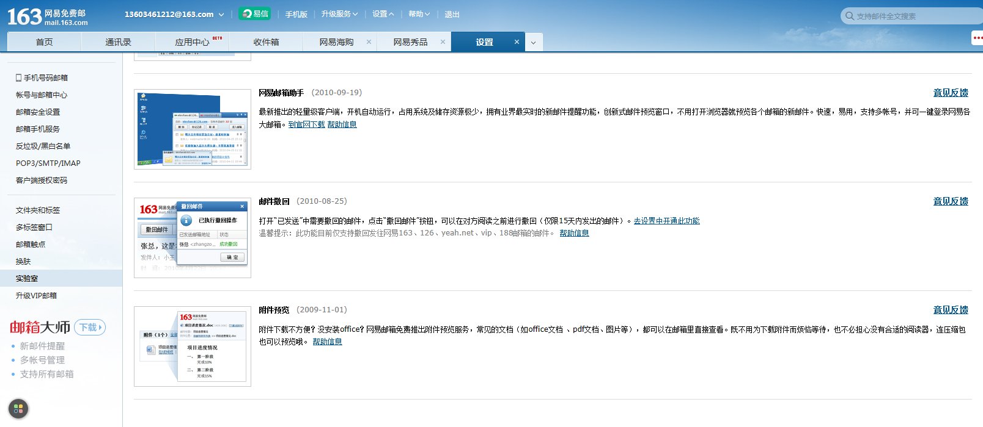This screenshot has width=983, height=427.
Task: Open 文件夹和标签 settings
Action: (38, 210)
